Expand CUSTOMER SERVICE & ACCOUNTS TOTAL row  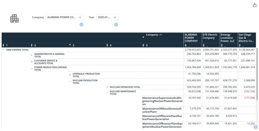(x=32, y=62)
